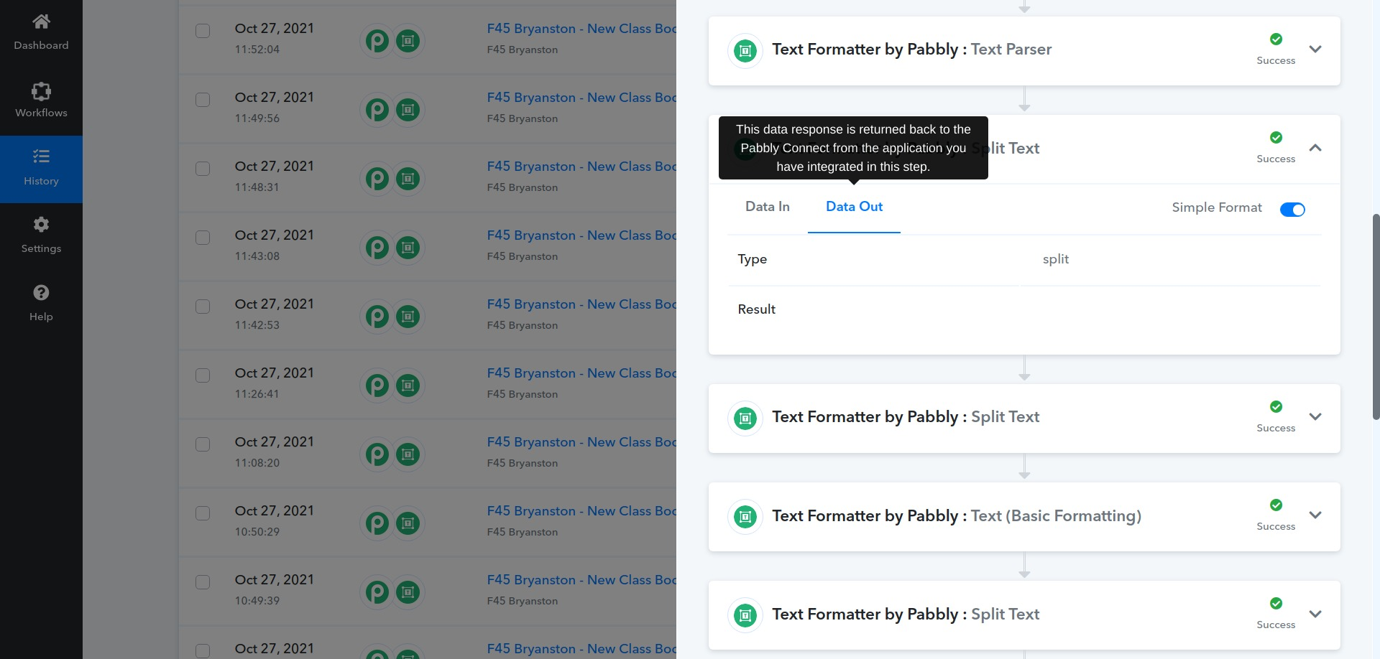
Task: Click Pabbly icon in 11:42:53 row
Action: coord(377,317)
